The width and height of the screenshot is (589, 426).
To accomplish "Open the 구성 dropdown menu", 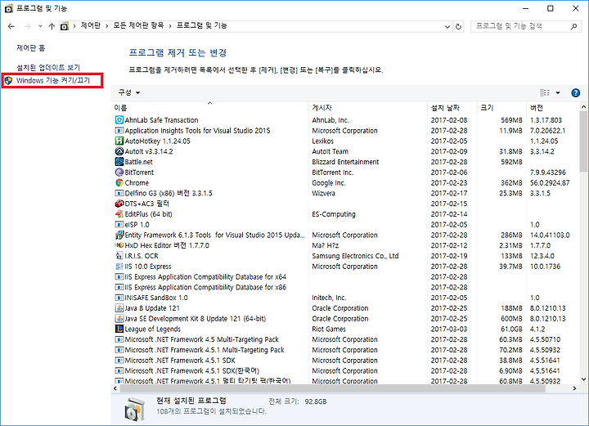I will pos(129,92).
